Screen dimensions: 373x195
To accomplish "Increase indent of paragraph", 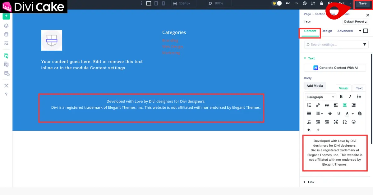I will (x=327, y=122).
